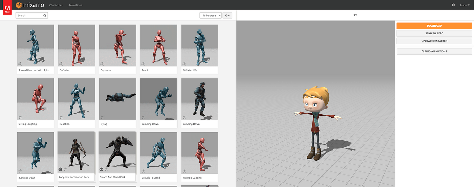The image size is (474, 187).
Task: Select the Sword And Shield Pack thumbnail
Action: pyautogui.click(x=117, y=152)
